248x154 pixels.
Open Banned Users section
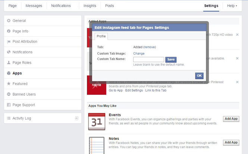[43, 94]
